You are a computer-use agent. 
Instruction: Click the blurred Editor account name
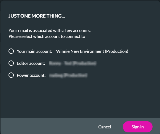(72, 63)
